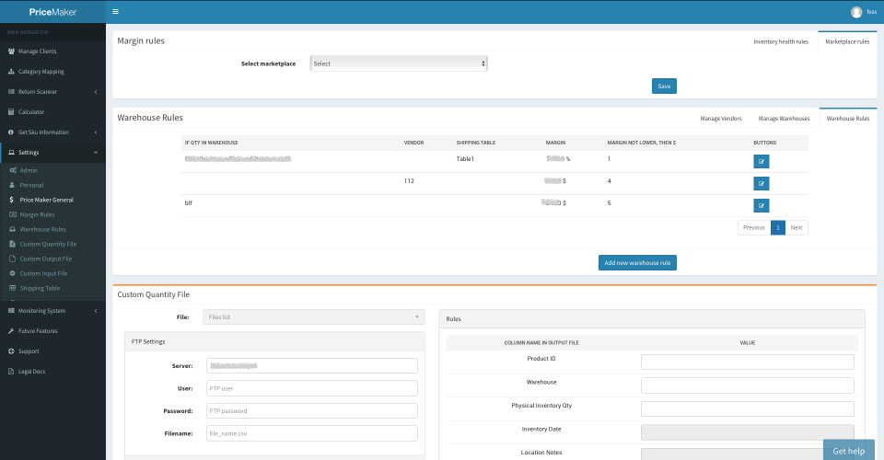Image resolution: width=884 pixels, height=460 pixels.
Task: Expand the Monitoring System chevron
Action: (x=96, y=311)
